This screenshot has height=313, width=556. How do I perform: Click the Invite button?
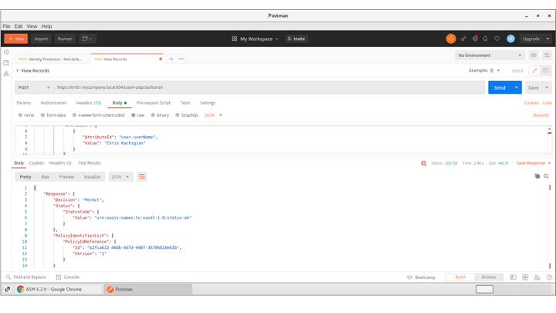296,39
